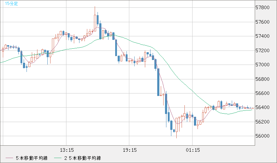Image resolution: width=277 pixels, height=163 pixels.
Task: Click the 19:15 time axis label
Action: [x=130, y=150]
